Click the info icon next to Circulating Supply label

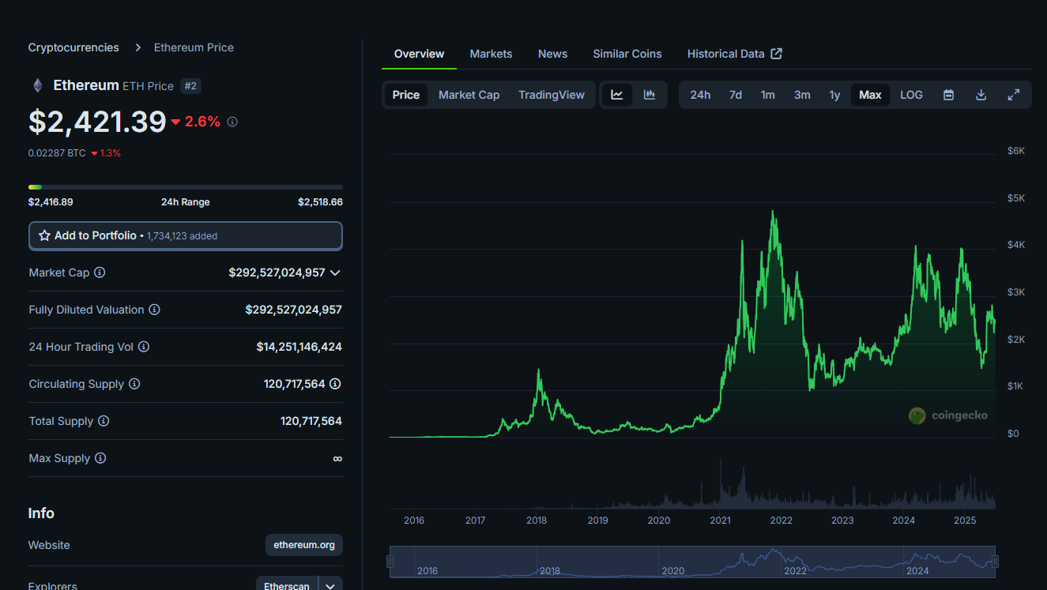tap(134, 384)
